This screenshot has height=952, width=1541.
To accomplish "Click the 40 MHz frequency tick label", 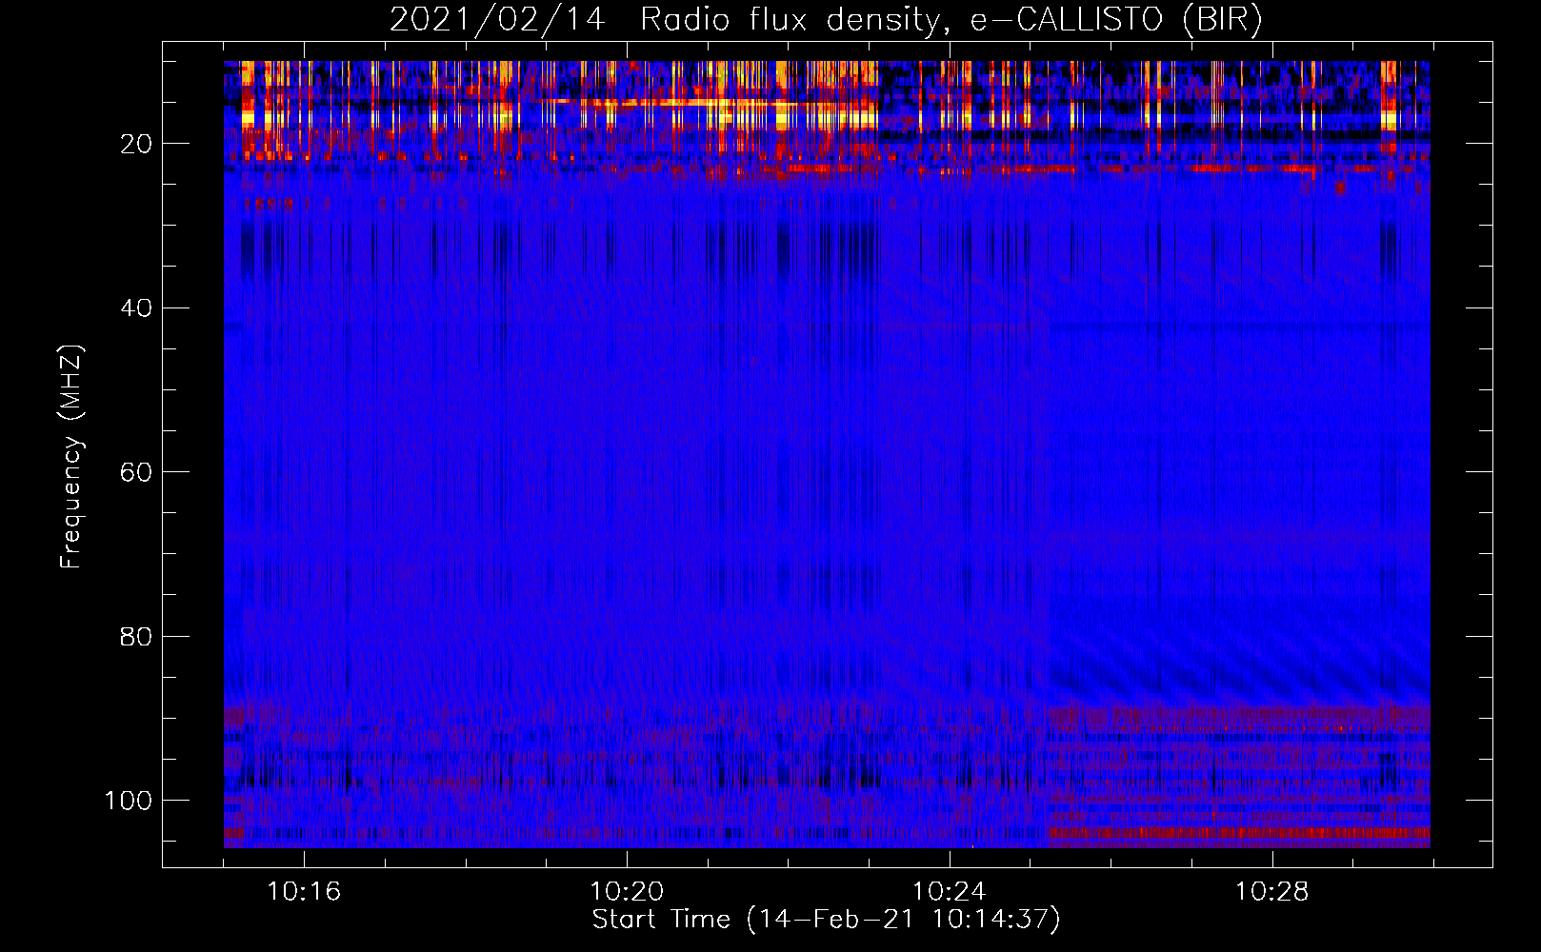I will tap(136, 308).
